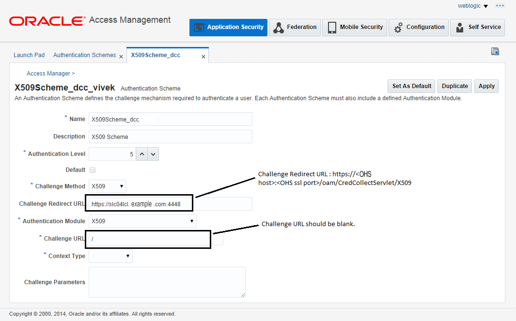Expand the Authentication Module dropdown
This screenshot has height=321, width=516.
142,221
